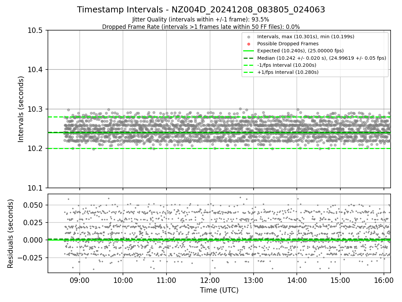Click the plot title 'Timestamp Intervals - NZ004D_20241208_083805_024063'
This screenshot has height=302, width=402.
(x=201, y=10)
